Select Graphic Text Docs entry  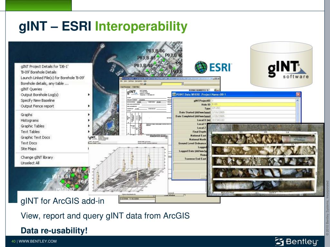[35, 137]
